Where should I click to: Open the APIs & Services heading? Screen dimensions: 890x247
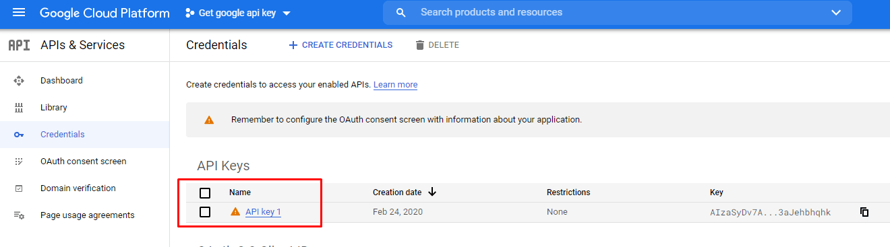tap(82, 45)
